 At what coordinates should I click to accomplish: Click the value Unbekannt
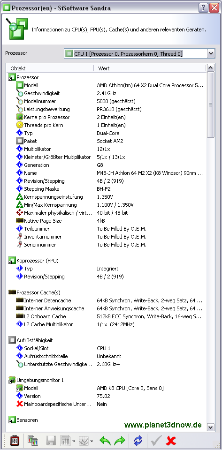(x=109, y=356)
